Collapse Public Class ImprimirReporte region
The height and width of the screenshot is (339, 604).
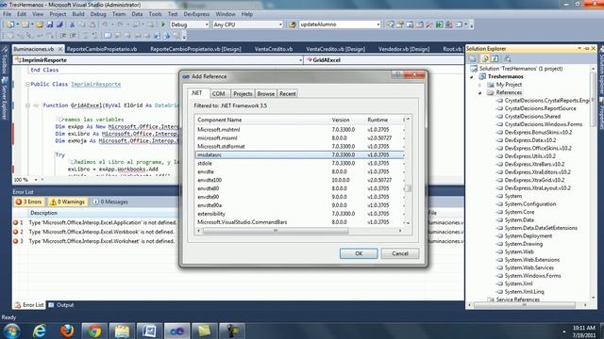[27, 84]
